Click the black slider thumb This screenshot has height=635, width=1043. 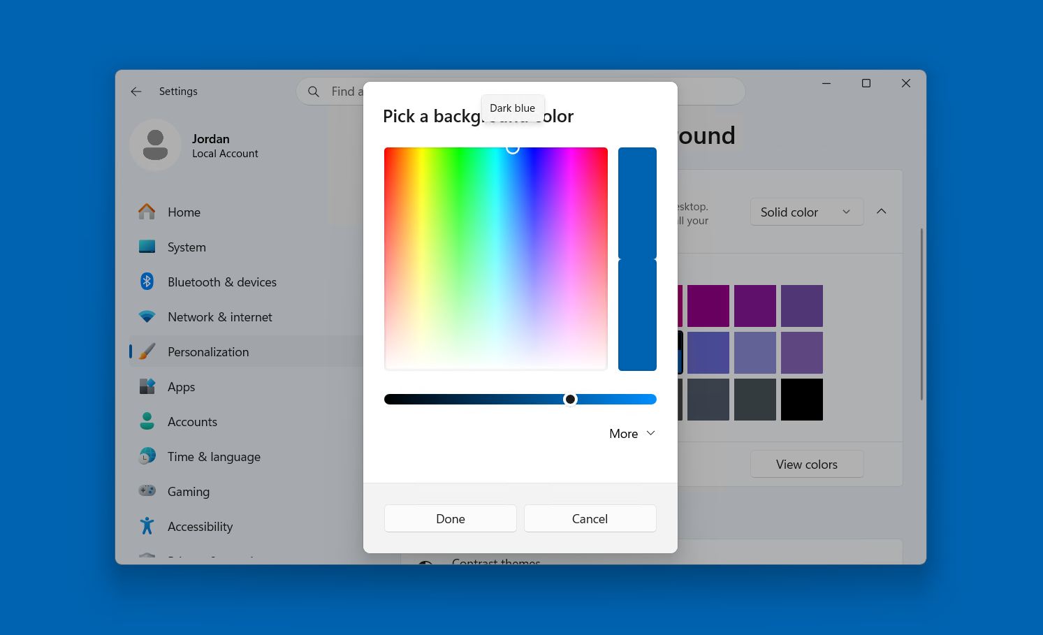(570, 399)
